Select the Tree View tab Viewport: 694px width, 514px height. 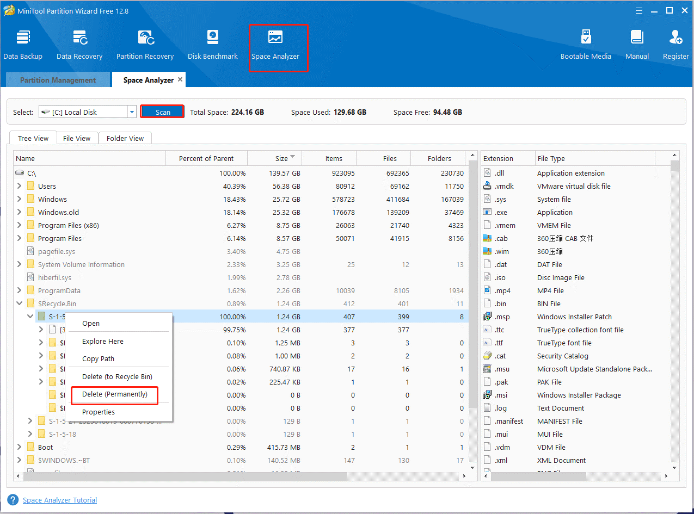(x=33, y=138)
